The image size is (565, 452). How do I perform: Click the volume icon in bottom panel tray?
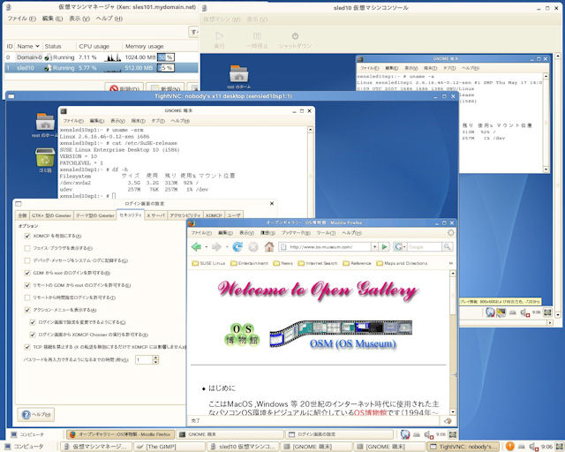[533, 447]
